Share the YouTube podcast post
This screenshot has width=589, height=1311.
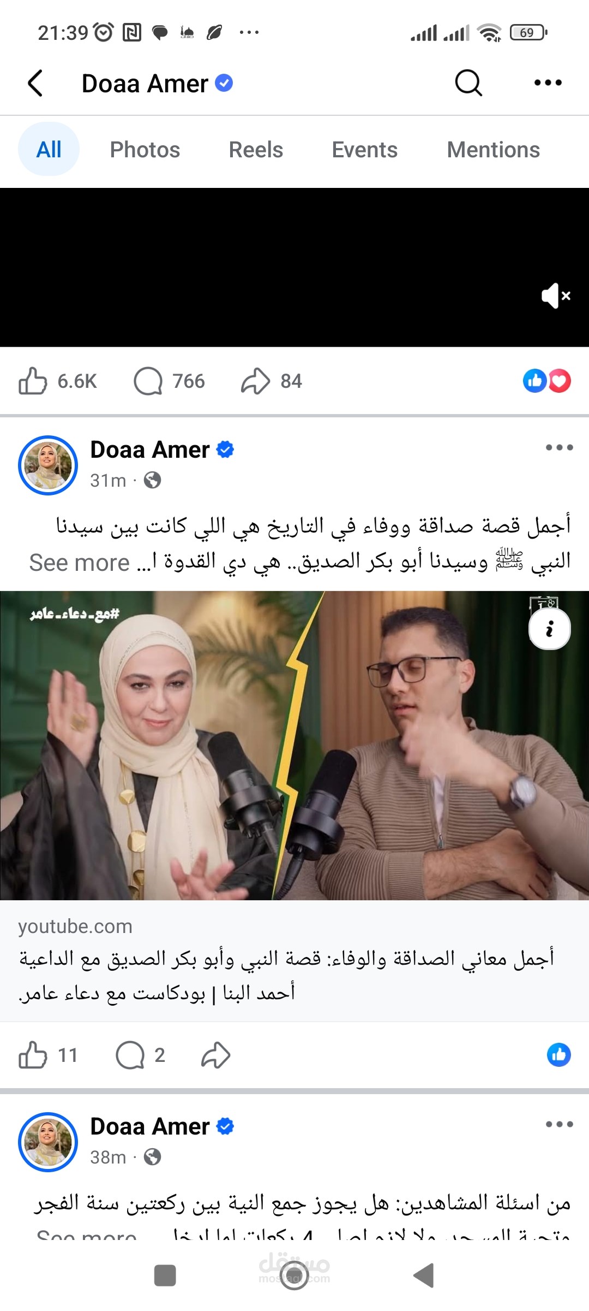click(216, 1055)
